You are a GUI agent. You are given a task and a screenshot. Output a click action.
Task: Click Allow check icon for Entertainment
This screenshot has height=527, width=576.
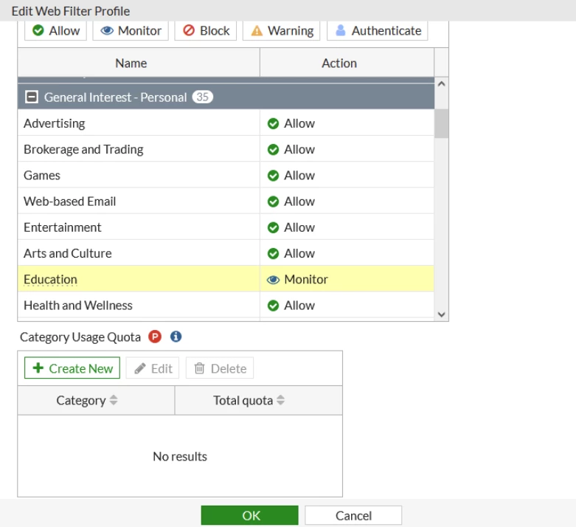pyautogui.click(x=273, y=227)
